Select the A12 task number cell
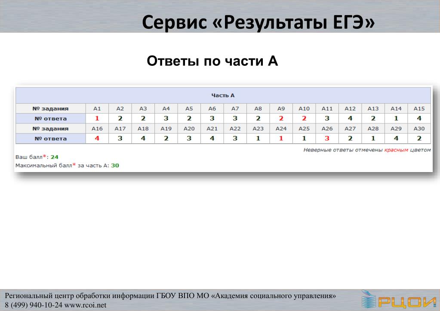Viewport: 440px width, 311px height. [350, 109]
